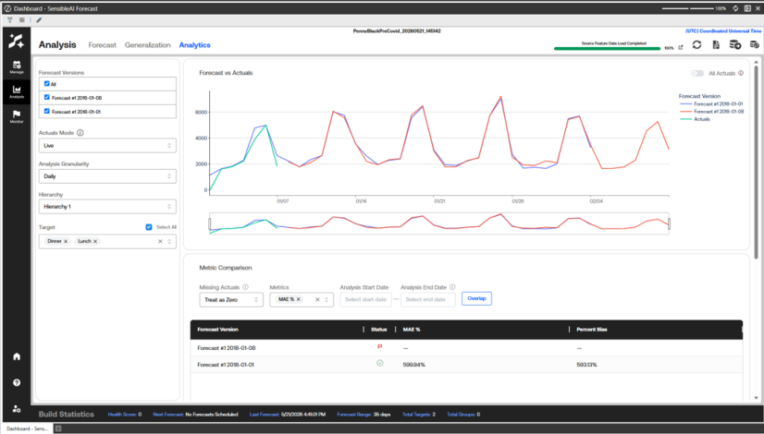Switch to the Forecast tab
The image size is (764, 434).
tap(103, 45)
